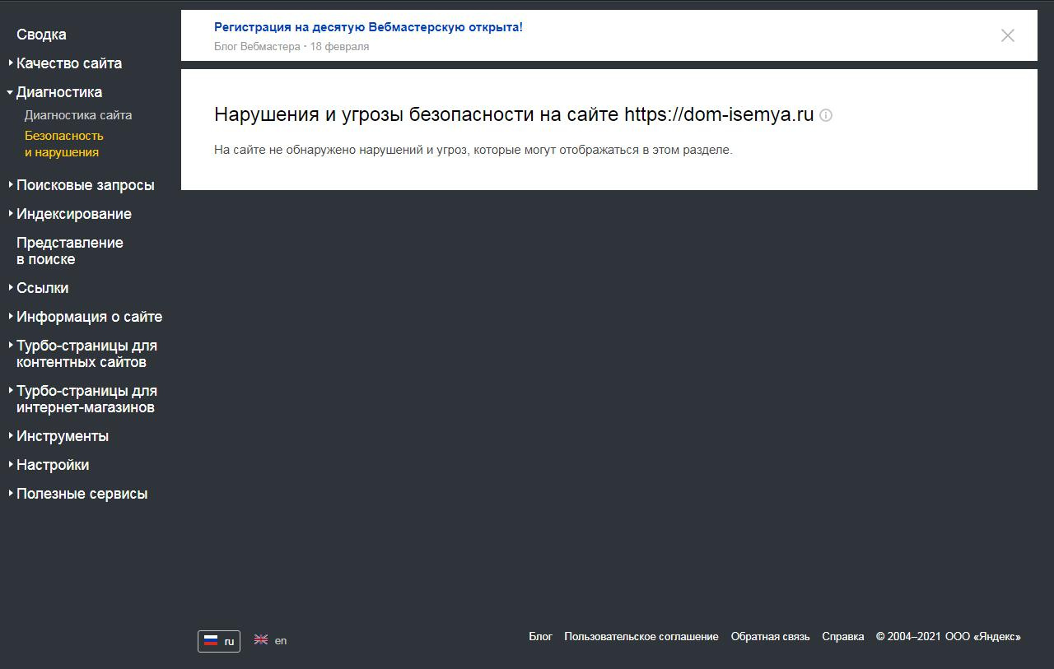
Task: Expand the Полезные сервисы arrow
Action: 11,493
